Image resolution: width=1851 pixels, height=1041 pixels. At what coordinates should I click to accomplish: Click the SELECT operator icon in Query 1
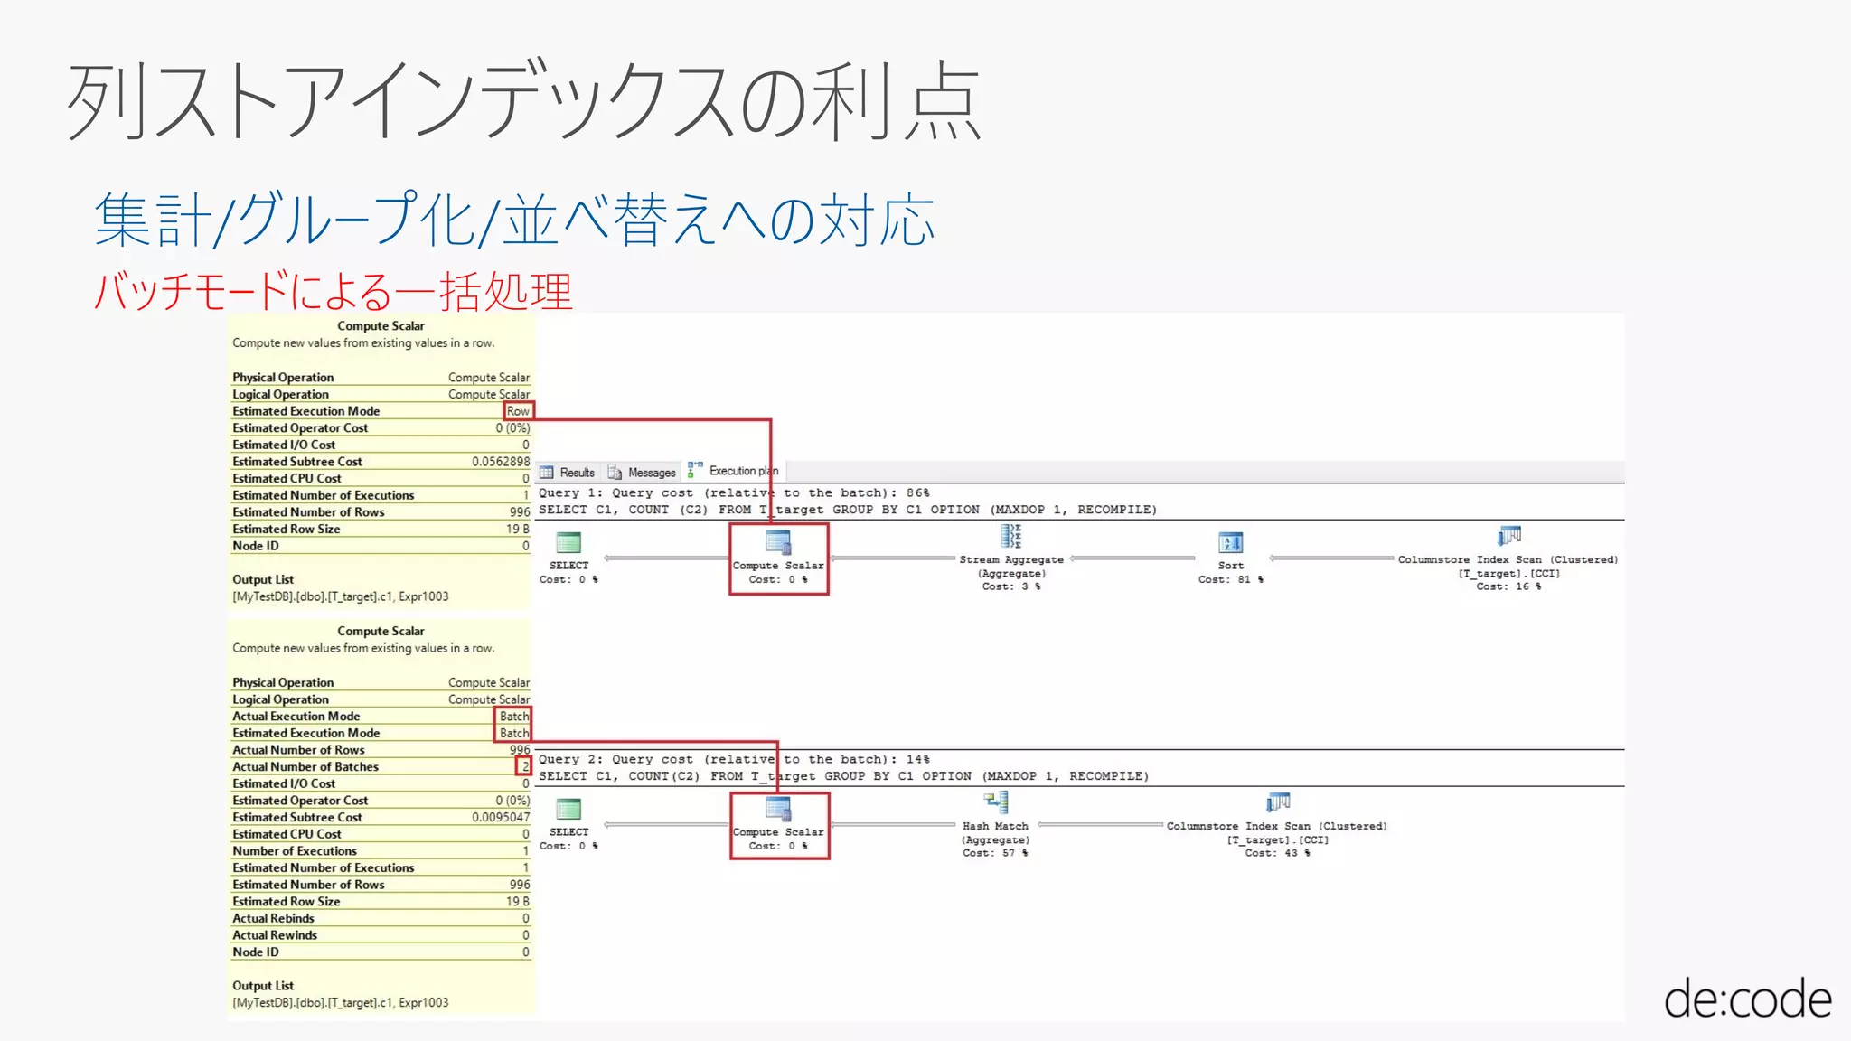[568, 542]
